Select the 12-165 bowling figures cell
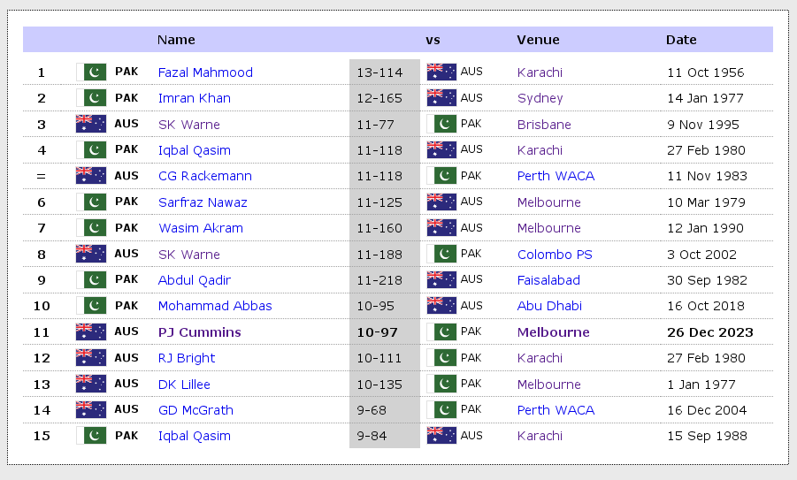 point(385,98)
